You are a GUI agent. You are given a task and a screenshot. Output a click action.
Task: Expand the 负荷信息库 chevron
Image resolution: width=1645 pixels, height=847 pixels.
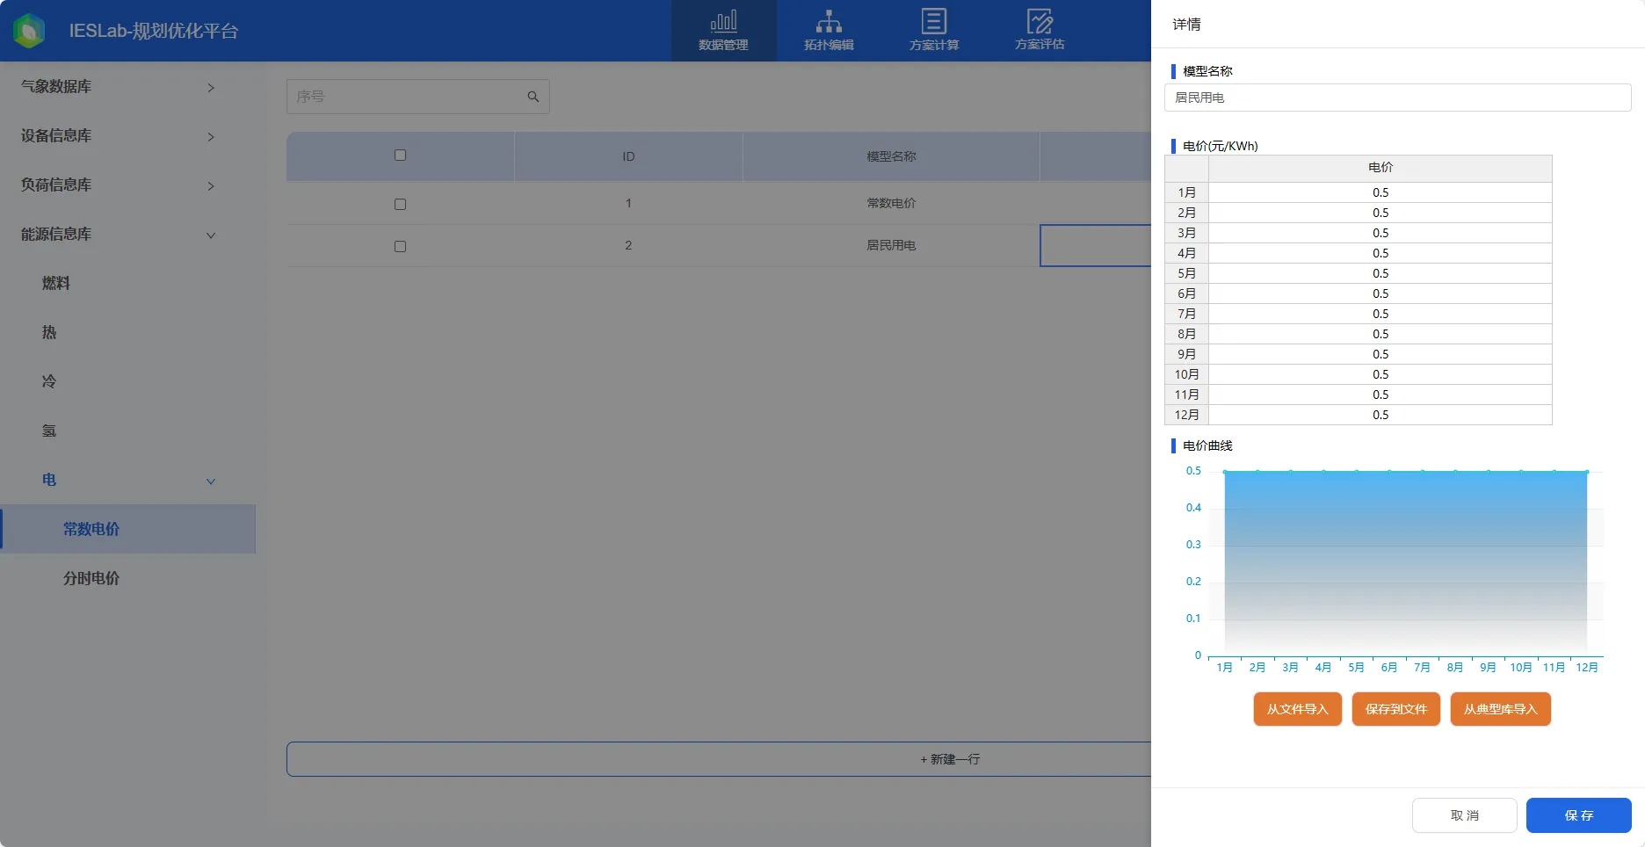[x=211, y=185]
